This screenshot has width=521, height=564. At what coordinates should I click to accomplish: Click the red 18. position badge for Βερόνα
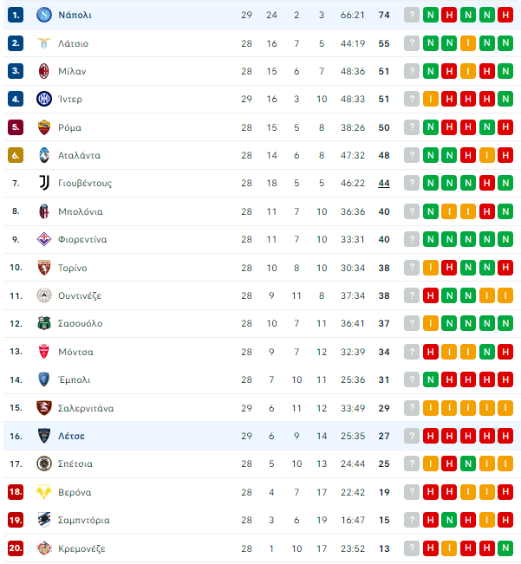point(16,492)
